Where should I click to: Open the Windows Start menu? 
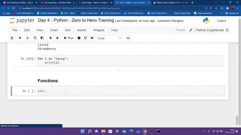click(x=82, y=131)
